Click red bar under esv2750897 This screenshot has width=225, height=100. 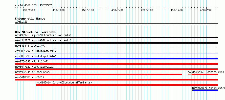click(116, 64)
